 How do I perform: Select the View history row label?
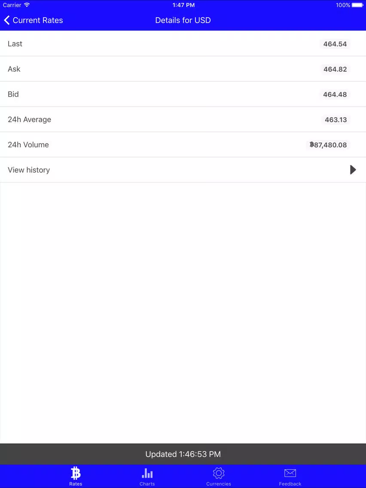[x=29, y=170]
